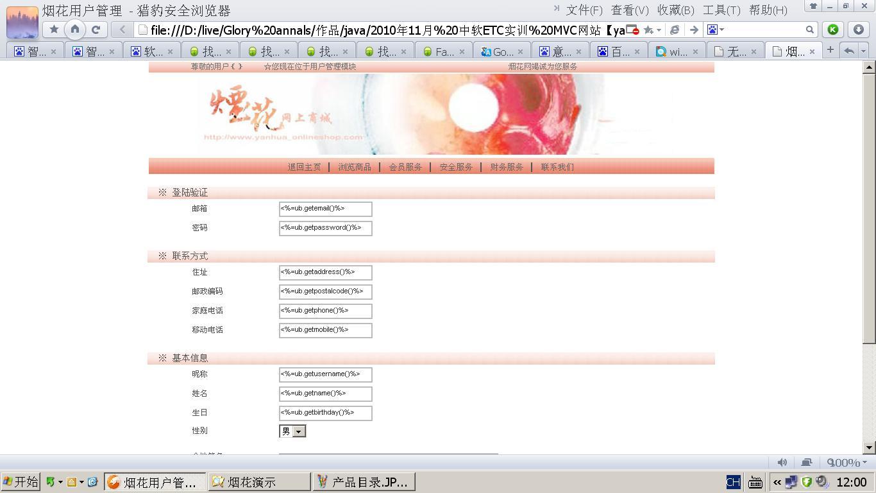The width and height of the screenshot is (876, 493).
Task: Click the quick launch IE icon
Action: 92,481
